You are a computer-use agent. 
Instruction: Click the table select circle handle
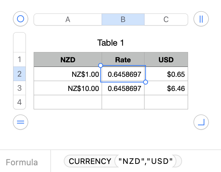click(20, 19)
